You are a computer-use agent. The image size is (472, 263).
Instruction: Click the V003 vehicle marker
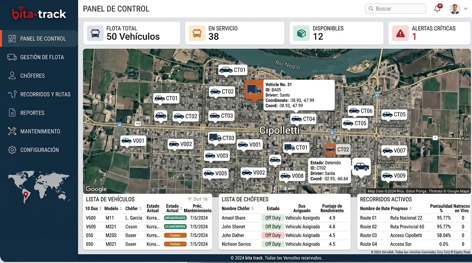click(x=217, y=156)
